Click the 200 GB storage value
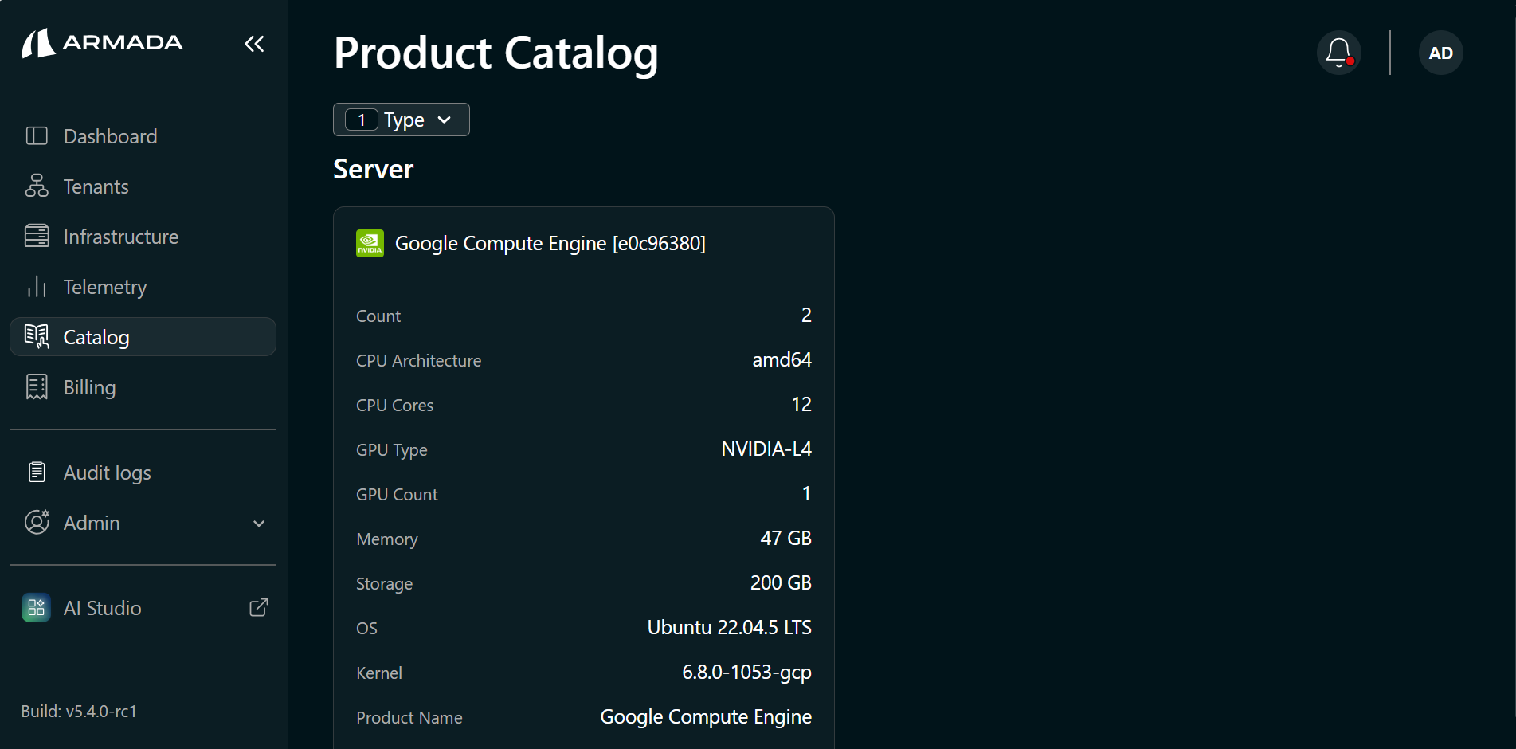Image resolution: width=1516 pixels, height=749 pixels. click(781, 582)
